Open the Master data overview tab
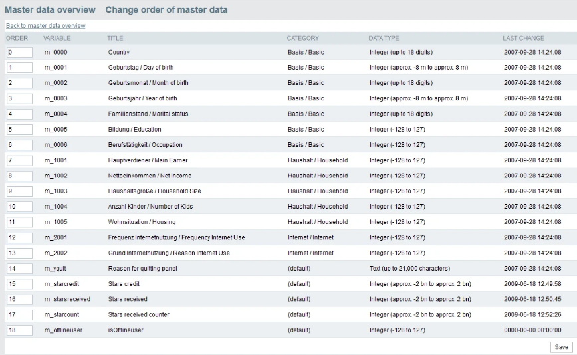 coord(50,9)
